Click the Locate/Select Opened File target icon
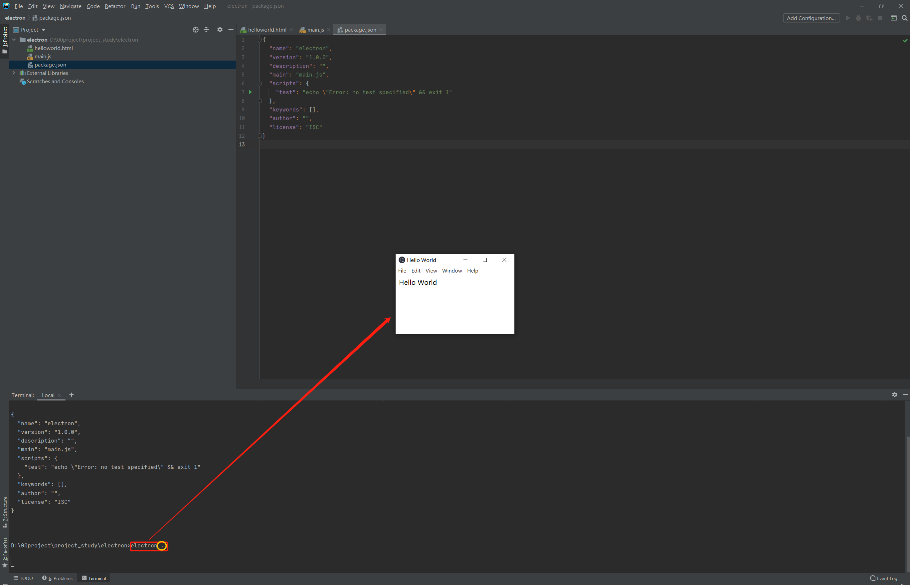910x585 pixels. [x=196, y=30]
